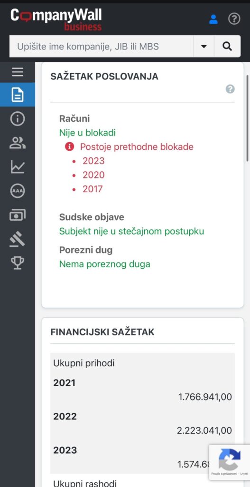Open help icon in Sažetak poslovanja card
Image resolution: width=250 pixels, height=487 pixels.
[x=230, y=89]
